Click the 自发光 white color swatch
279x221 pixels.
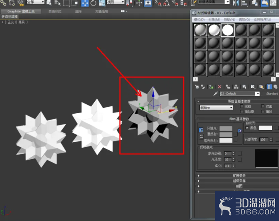click(x=265, y=128)
